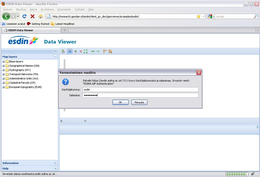This screenshot has height=177, width=260.
Task: Expand the Help panel
Action: tap(55, 168)
